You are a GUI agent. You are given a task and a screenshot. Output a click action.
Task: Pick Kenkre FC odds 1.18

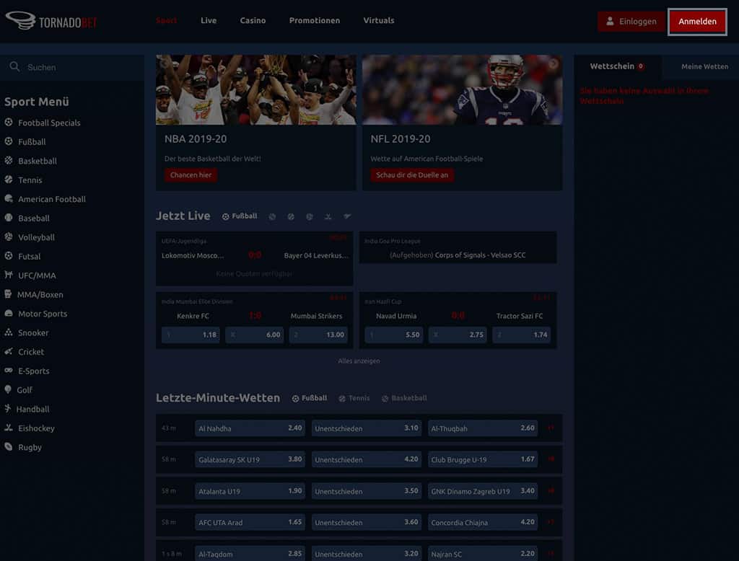click(x=191, y=335)
